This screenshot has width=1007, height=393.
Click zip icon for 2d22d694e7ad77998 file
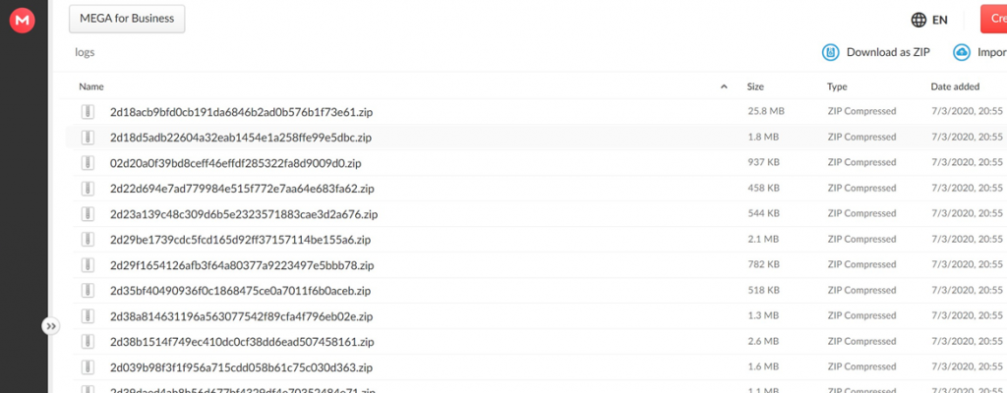click(88, 189)
